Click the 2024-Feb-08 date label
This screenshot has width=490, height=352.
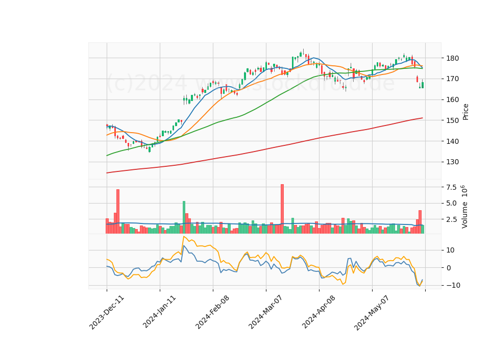click(212, 312)
